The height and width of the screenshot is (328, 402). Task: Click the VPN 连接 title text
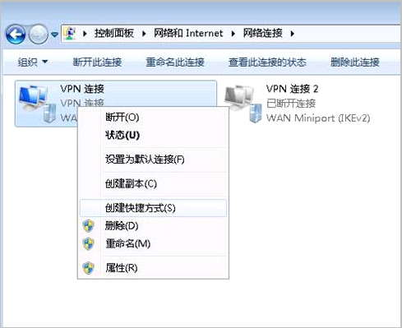click(82, 89)
